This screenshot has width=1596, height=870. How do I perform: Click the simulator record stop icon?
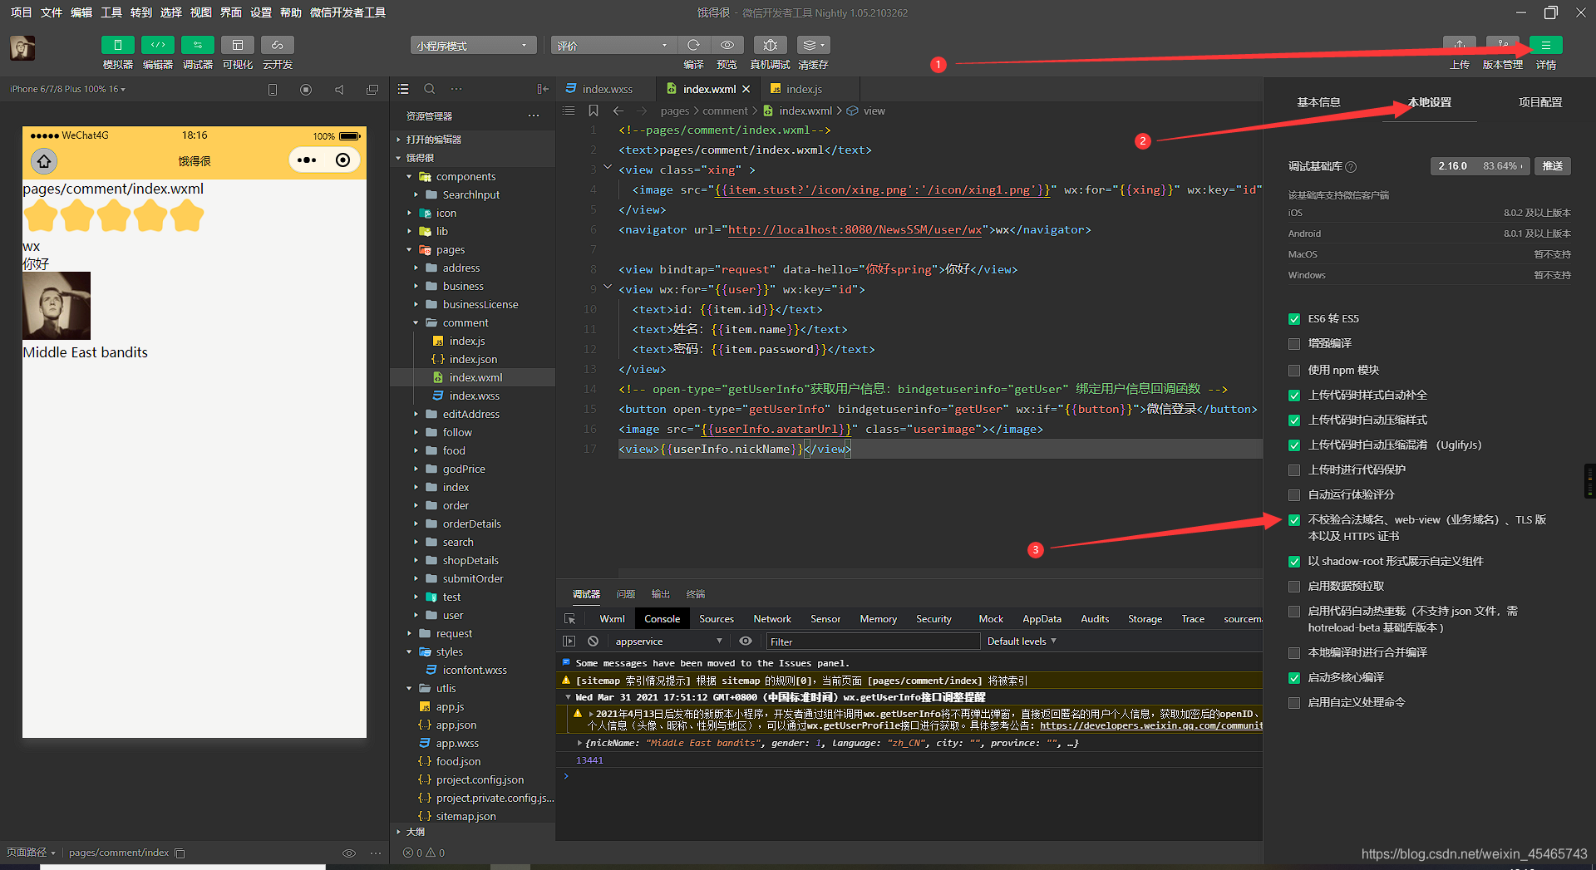coord(306,89)
